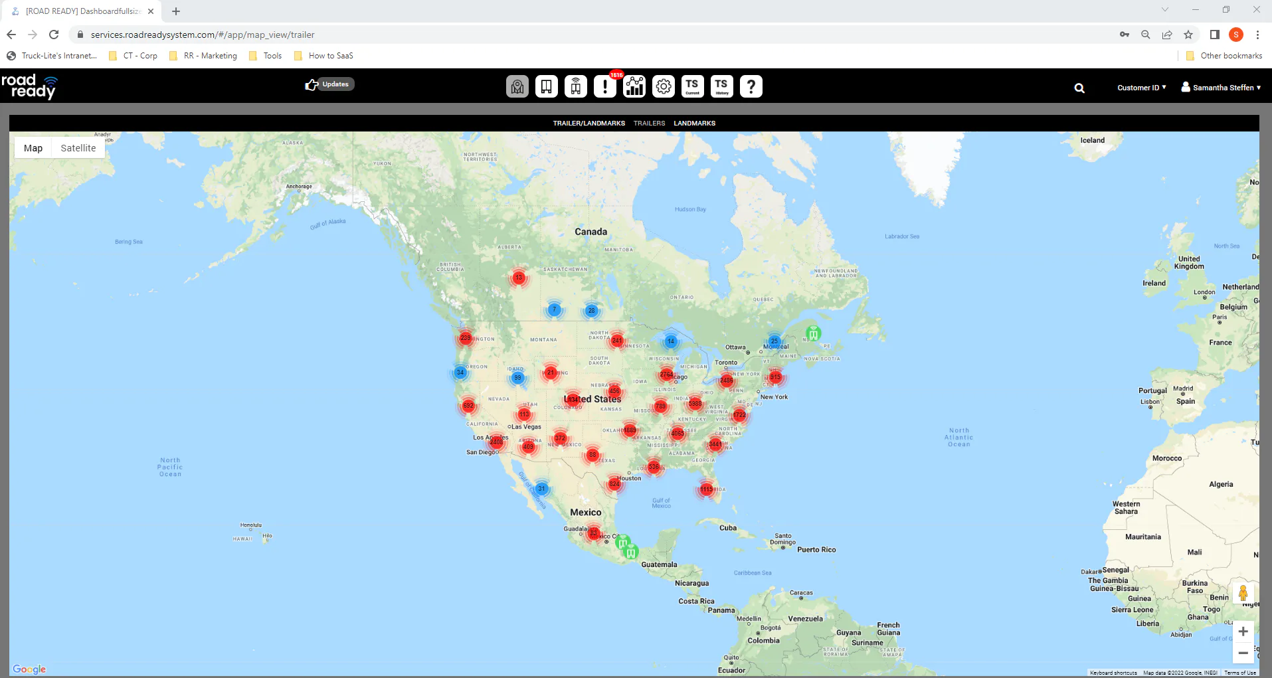The height and width of the screenshot is (678, 1272).
Task: Click the blue cluster marker labeled 31
Action: [541, 489]
